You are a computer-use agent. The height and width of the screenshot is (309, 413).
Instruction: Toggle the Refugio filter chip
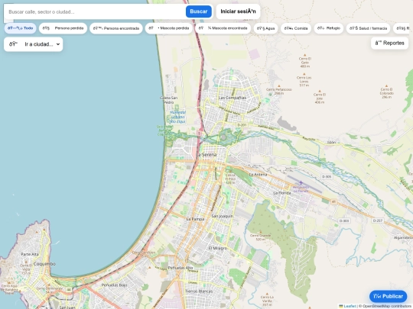(x=328, y=28)
